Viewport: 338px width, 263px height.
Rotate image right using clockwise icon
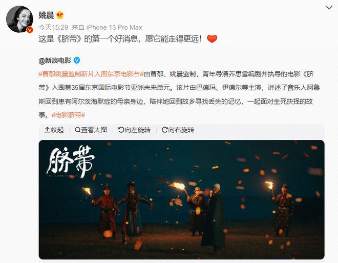[x=164, y=130]
